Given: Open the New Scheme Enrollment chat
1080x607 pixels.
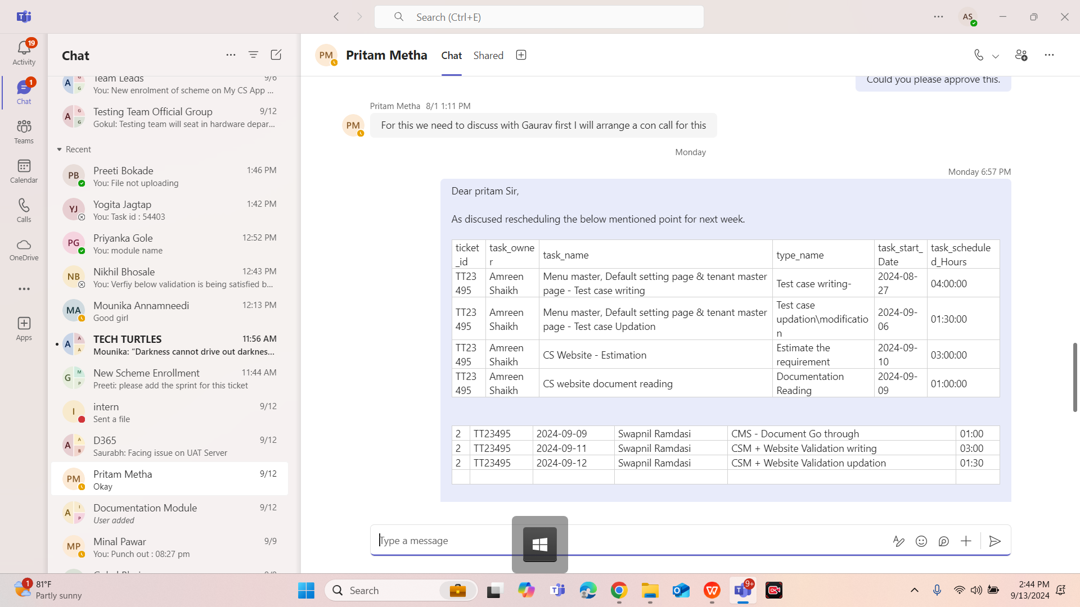Looking at the screenshot, I should 169,378.
